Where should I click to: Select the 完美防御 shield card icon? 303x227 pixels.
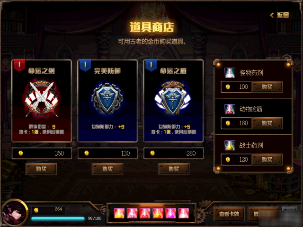coord(107,98)
